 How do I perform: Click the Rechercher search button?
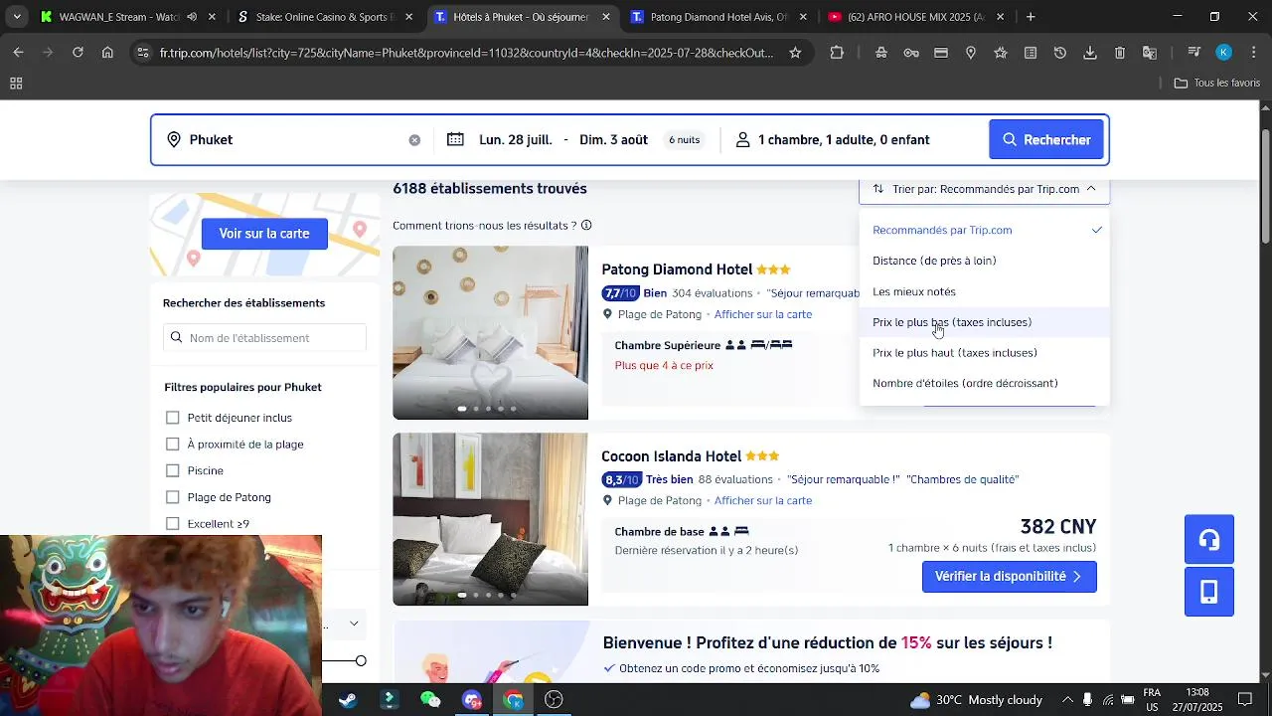pyautogui.click(x=1046, y=140)
